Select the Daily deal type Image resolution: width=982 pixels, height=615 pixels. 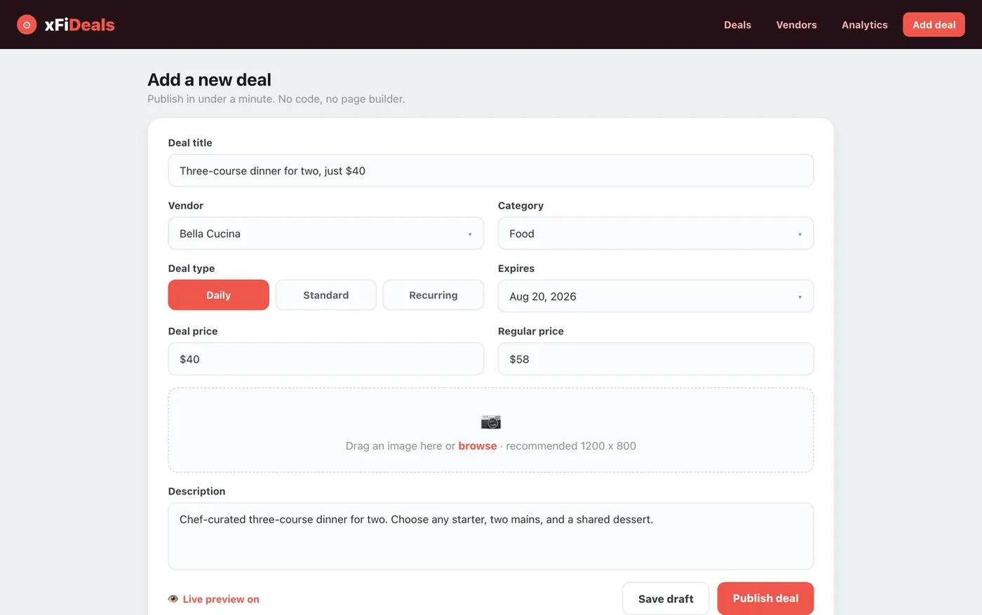(219, 295)
